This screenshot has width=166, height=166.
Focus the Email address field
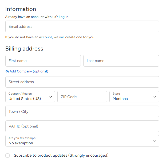point(82,26)
